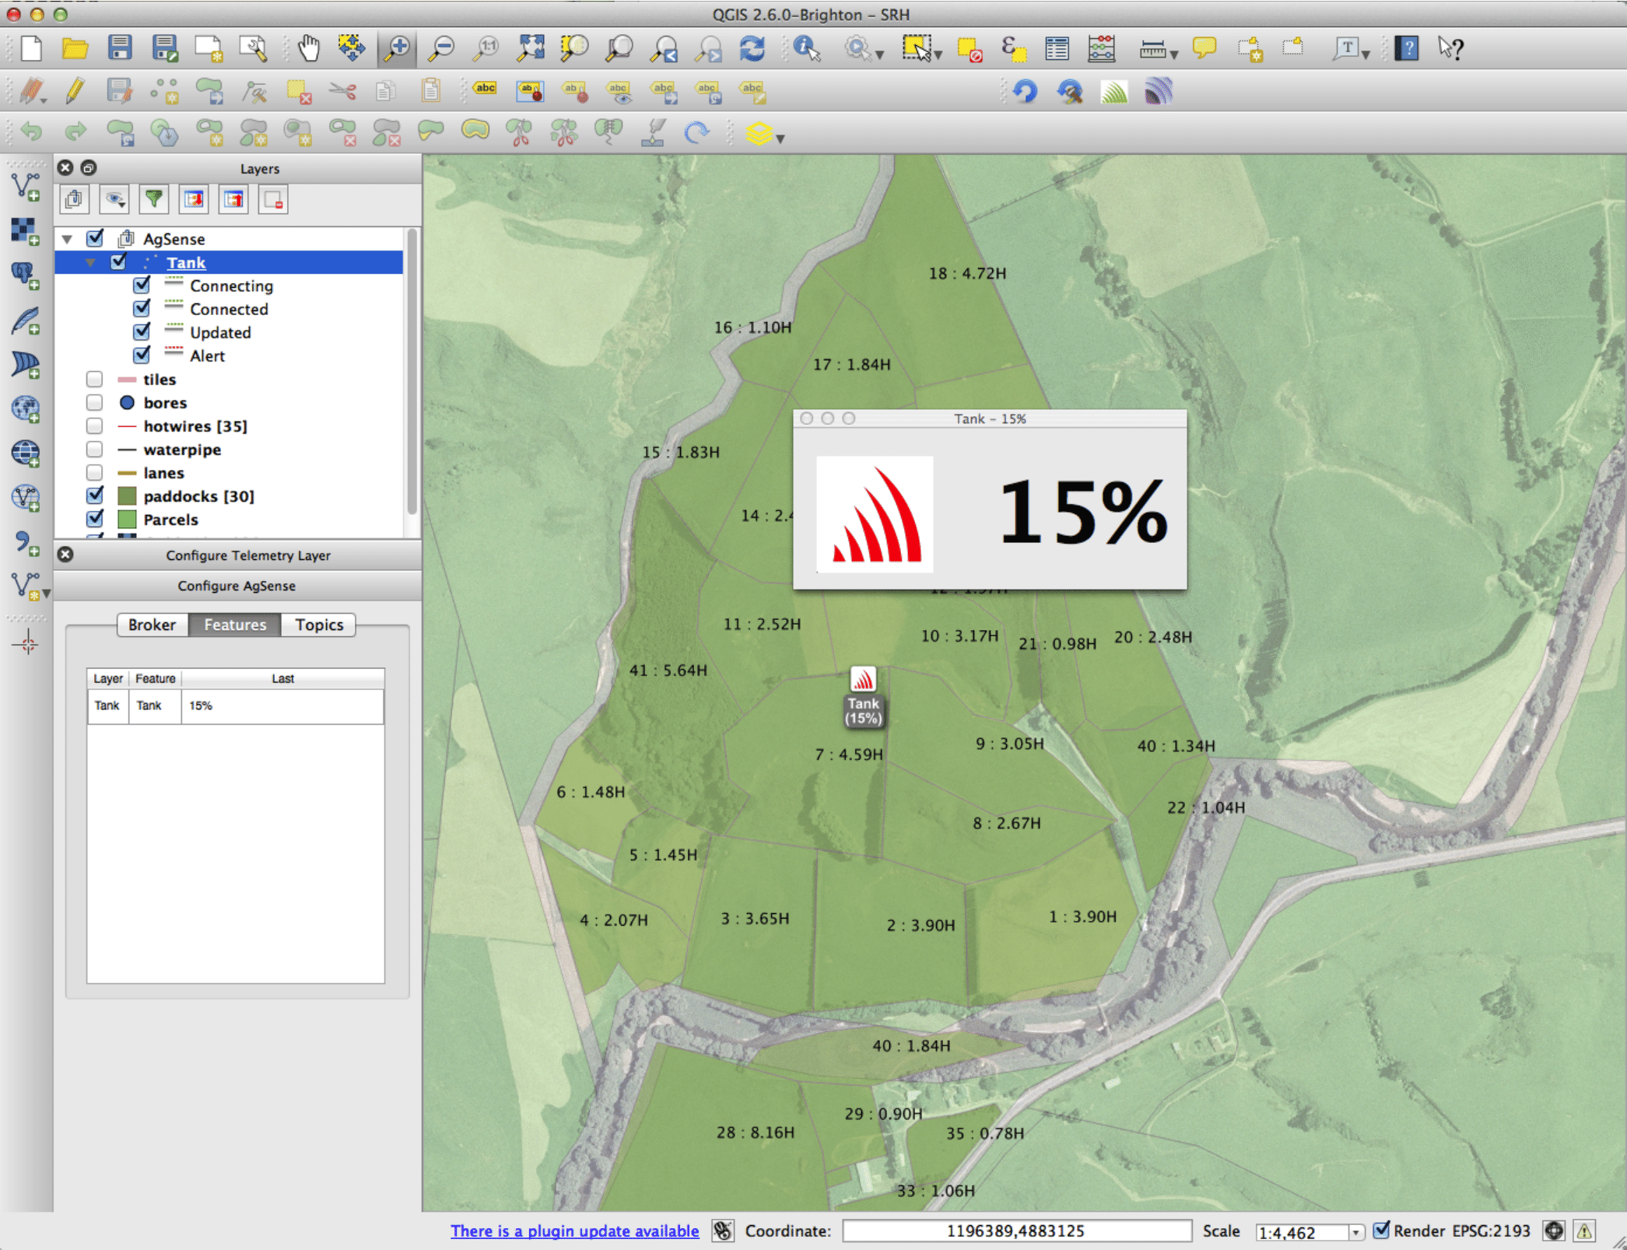Click the Map Tips speech bubble icon
Screen dimensions: 1627x1250
coord(1204,48)
